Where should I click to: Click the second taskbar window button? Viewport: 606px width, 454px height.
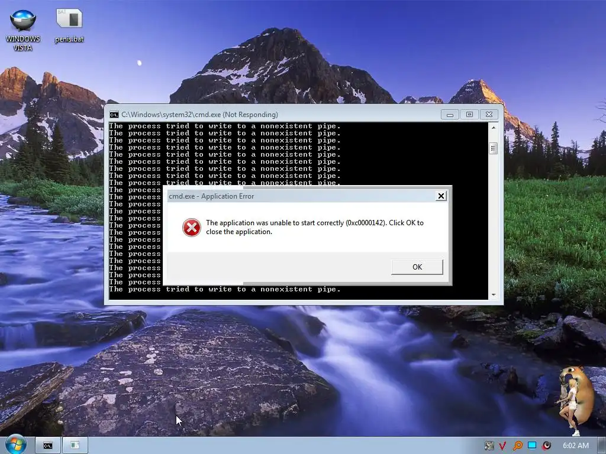click(75, 446)
